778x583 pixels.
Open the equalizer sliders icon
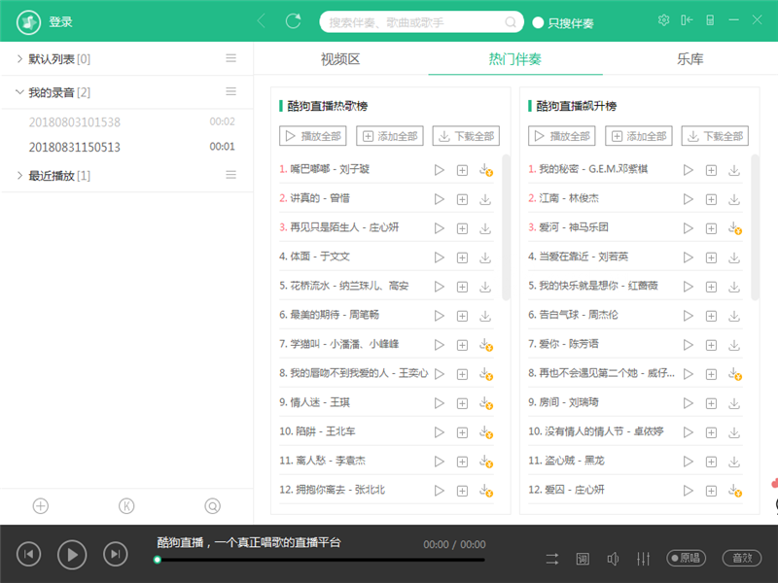coord(643,559)
